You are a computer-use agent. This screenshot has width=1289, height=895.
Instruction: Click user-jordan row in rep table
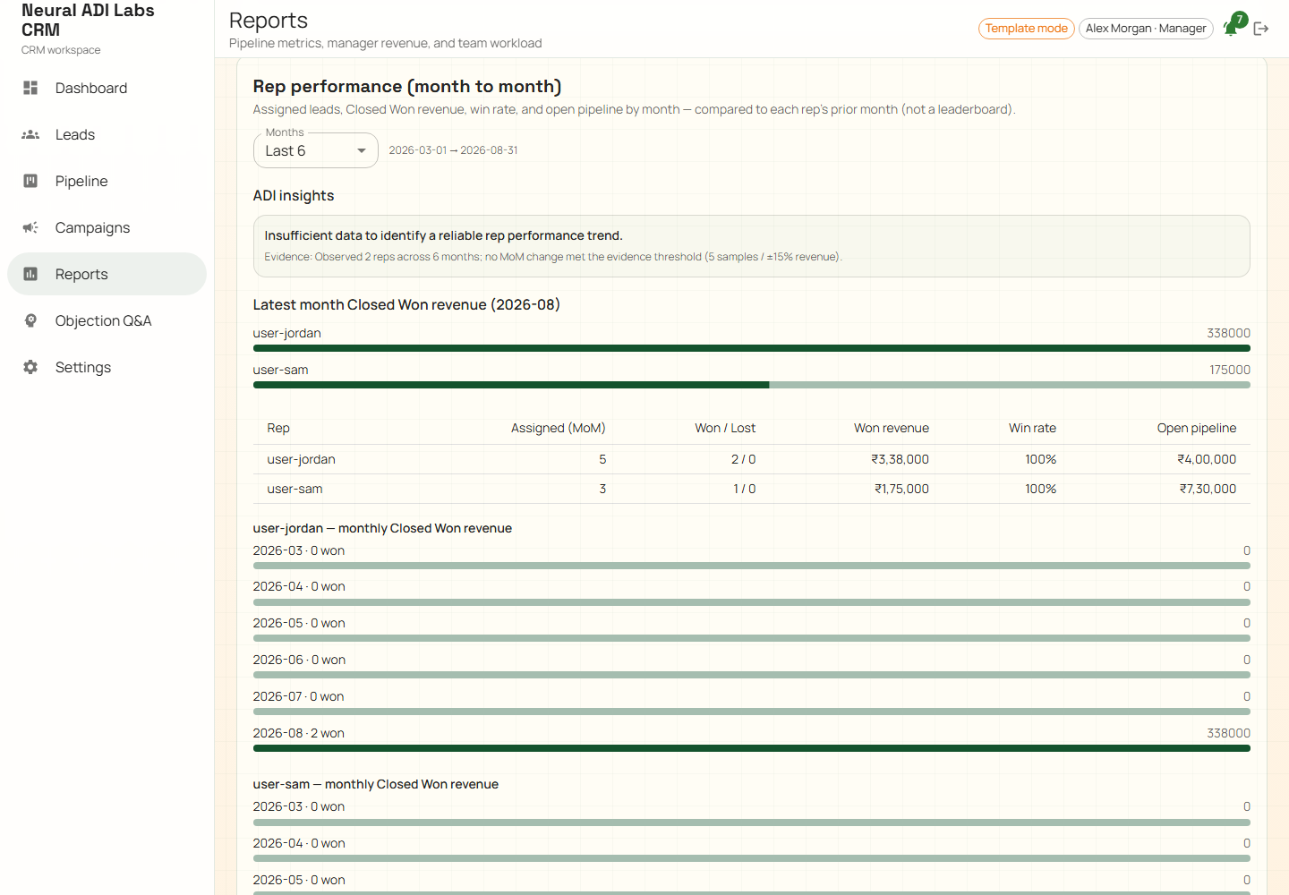[752, 459]
